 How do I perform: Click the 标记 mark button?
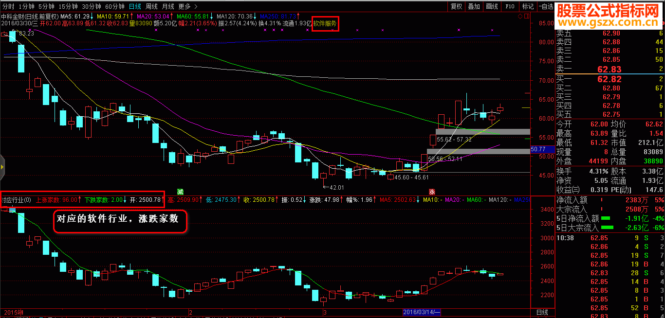click(528, 7)
